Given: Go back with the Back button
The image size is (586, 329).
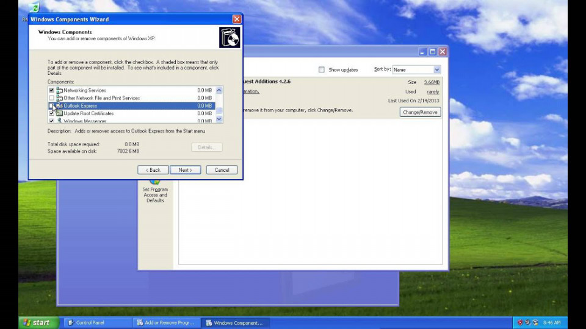Looking at the screenshot, I should tap(153, 170).
